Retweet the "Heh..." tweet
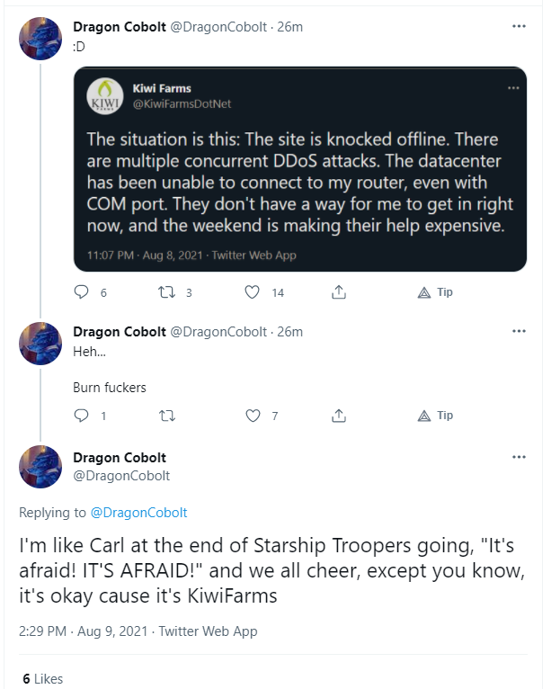This screenshot has height=689, width=560. pyautogui.click(x=165, y=416)
